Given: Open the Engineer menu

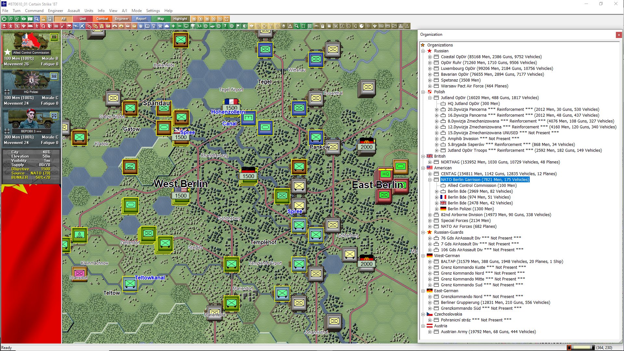Looking at the screenshot, I should 55,10.
